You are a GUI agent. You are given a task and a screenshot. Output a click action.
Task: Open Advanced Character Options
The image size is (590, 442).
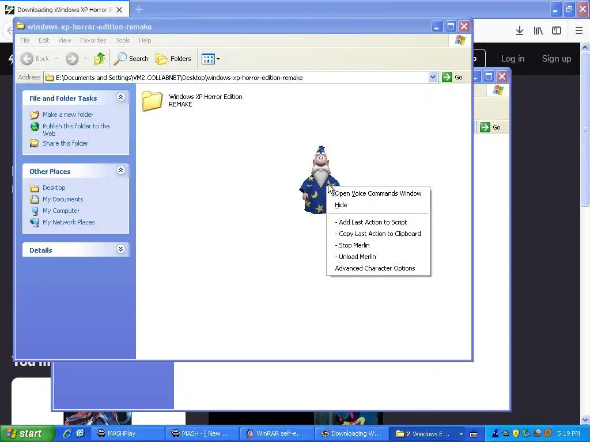coord(378,268)
